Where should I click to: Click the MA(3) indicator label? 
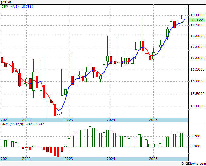coord(15,7)
